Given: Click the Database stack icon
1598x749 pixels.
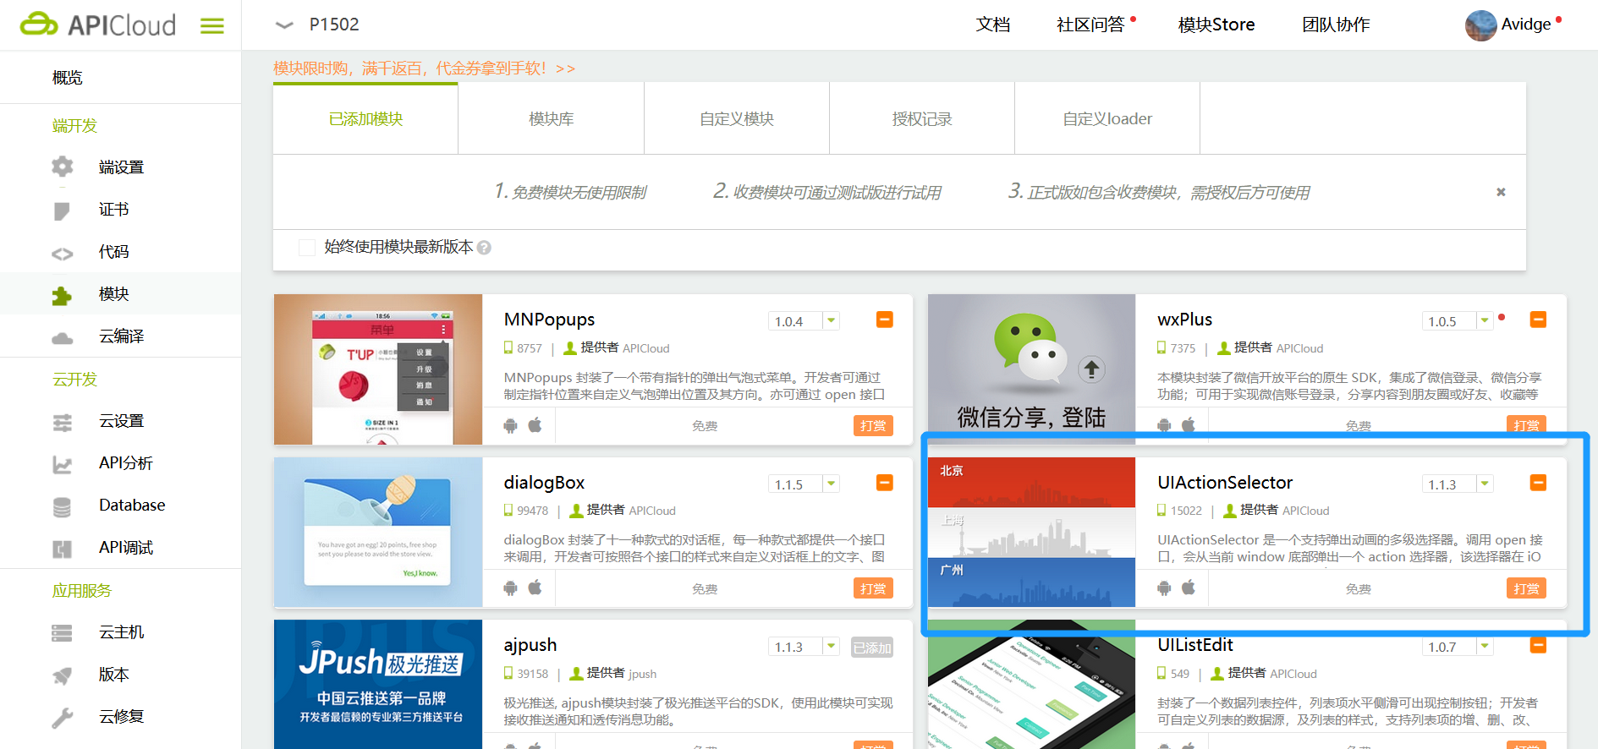Looking at the screenshot, I should click(x=62, y=506).
